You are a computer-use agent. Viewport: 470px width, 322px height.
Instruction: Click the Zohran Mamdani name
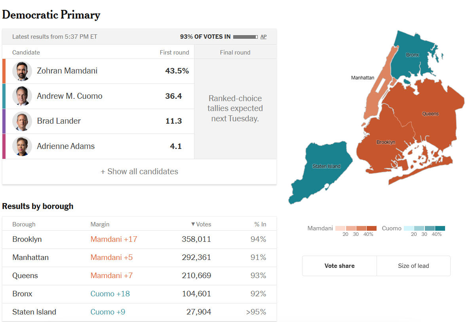click(67, 71)
